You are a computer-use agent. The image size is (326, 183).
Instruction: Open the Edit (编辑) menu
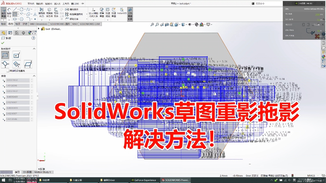point(39,3)
